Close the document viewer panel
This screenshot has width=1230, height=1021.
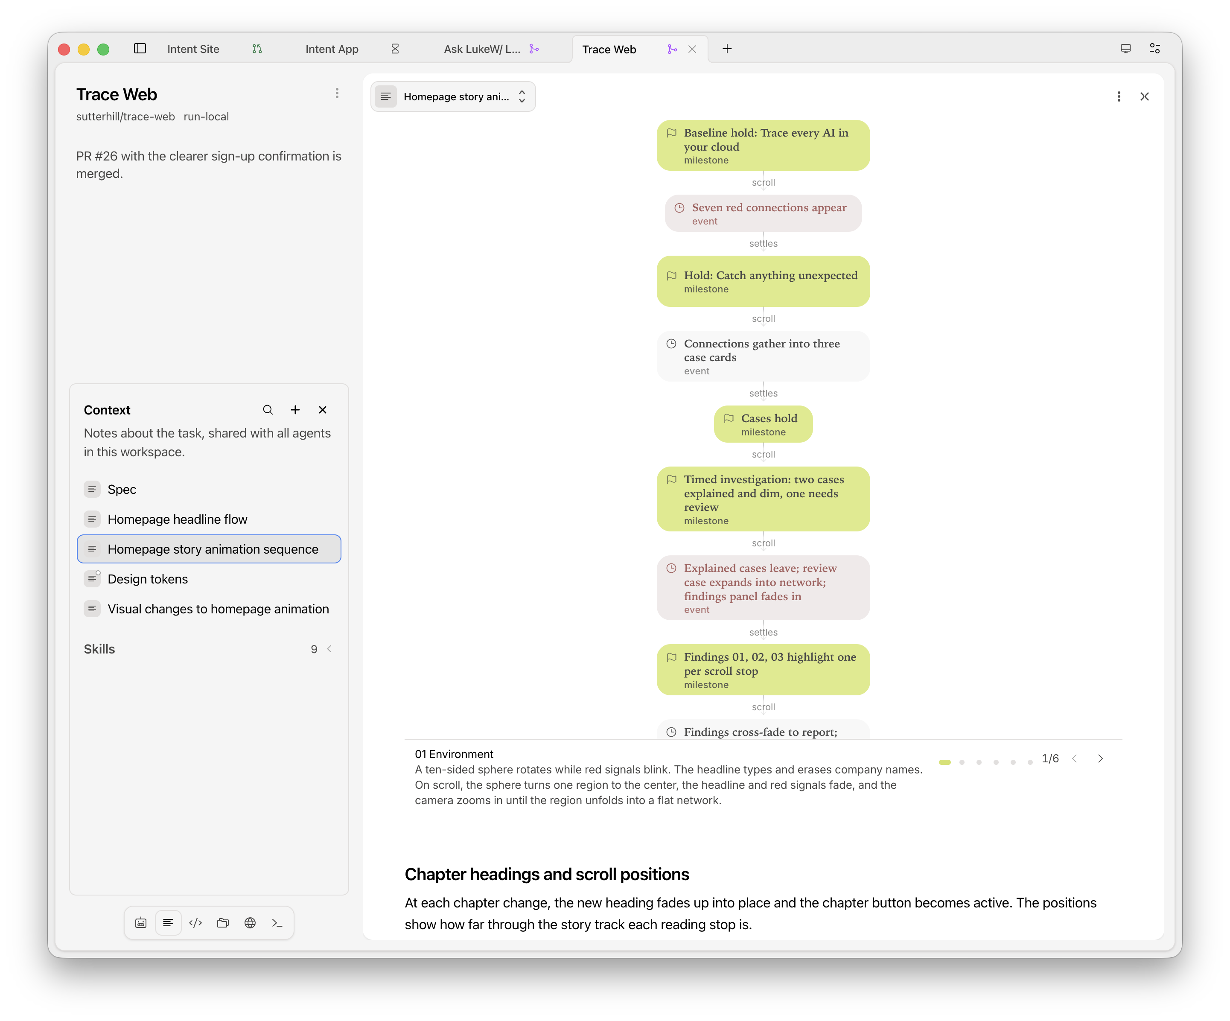[1145, 96]
